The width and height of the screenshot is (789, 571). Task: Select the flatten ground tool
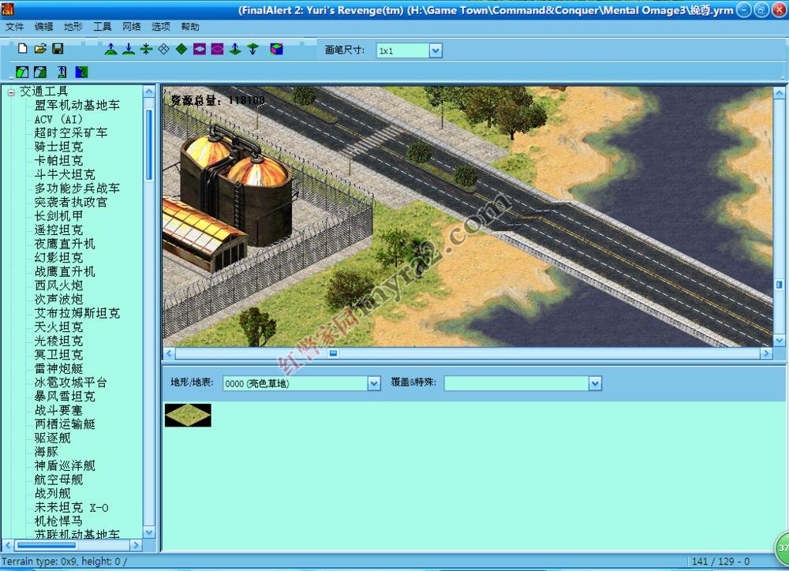click(x=146, y=49)
